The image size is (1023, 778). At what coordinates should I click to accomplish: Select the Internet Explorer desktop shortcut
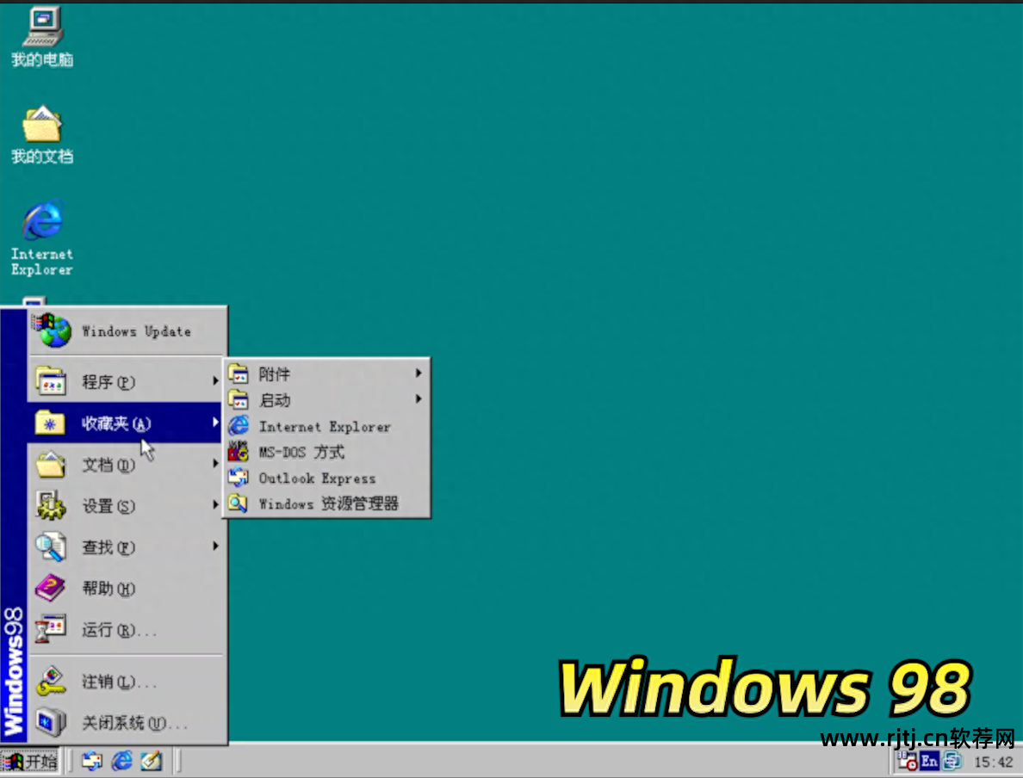point(42,238)
